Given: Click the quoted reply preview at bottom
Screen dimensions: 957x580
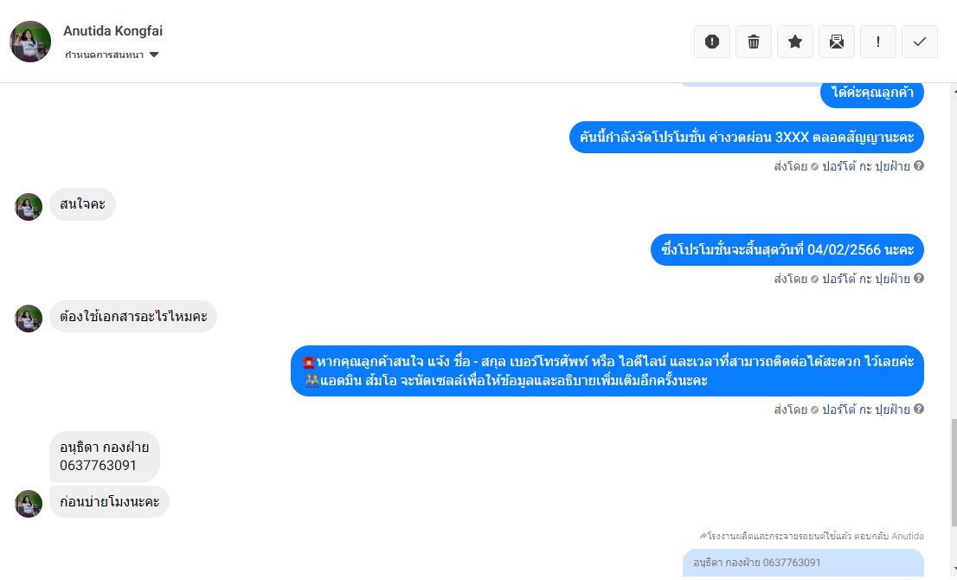Looking at the screenshot, I should (x=803, y=563).
